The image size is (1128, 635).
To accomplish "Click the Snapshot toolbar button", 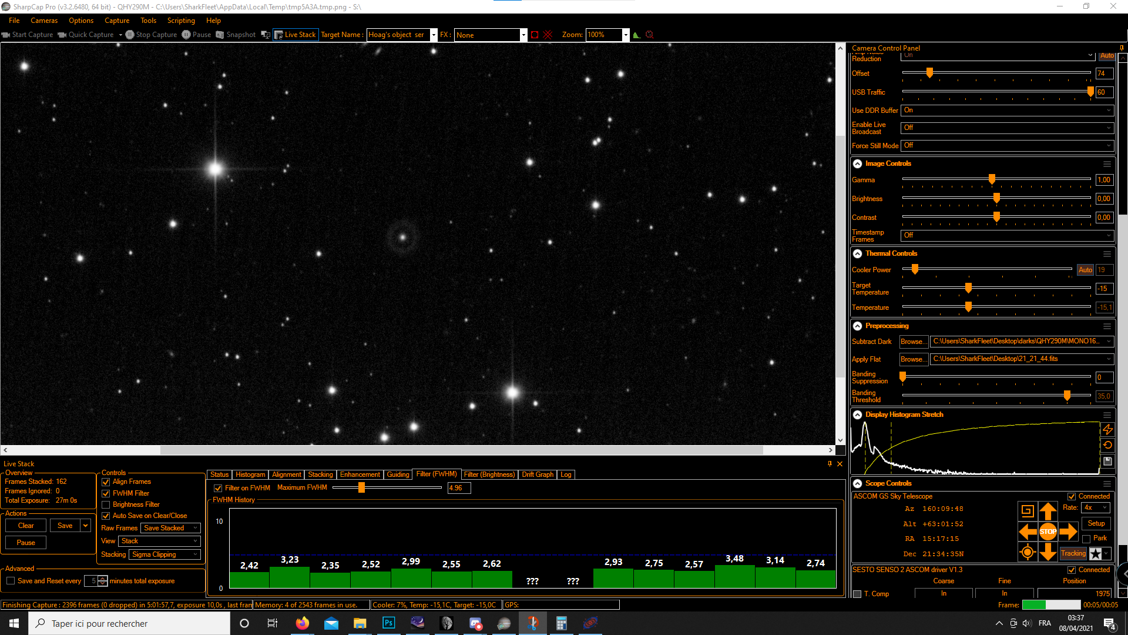I will click(x=236, y=35).
